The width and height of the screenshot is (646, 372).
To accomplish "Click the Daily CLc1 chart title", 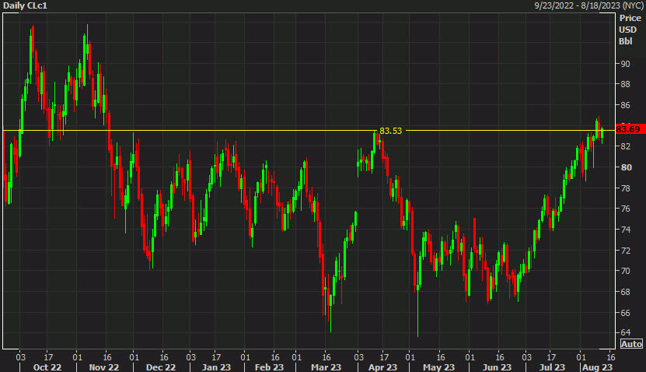I will [25, 5].
